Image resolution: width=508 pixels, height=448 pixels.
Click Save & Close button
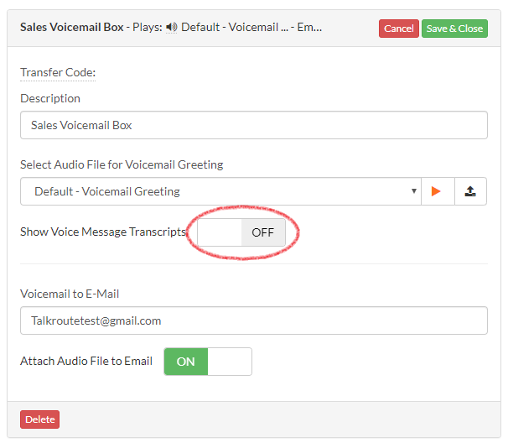tap(454, 29)
